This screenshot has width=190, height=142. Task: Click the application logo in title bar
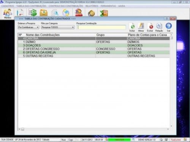[2, 2]
